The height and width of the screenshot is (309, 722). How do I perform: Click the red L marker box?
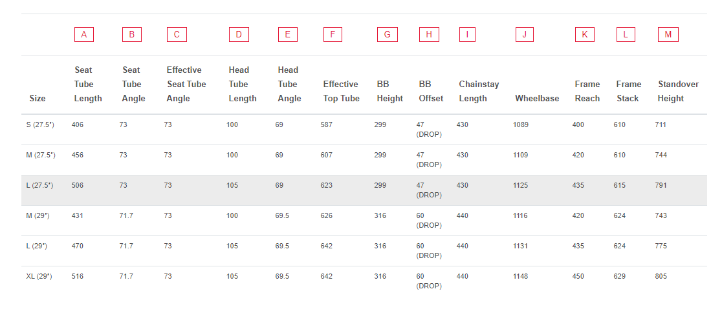click(626, 35)
